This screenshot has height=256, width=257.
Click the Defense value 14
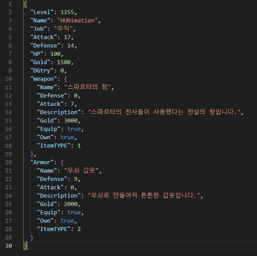71,46
